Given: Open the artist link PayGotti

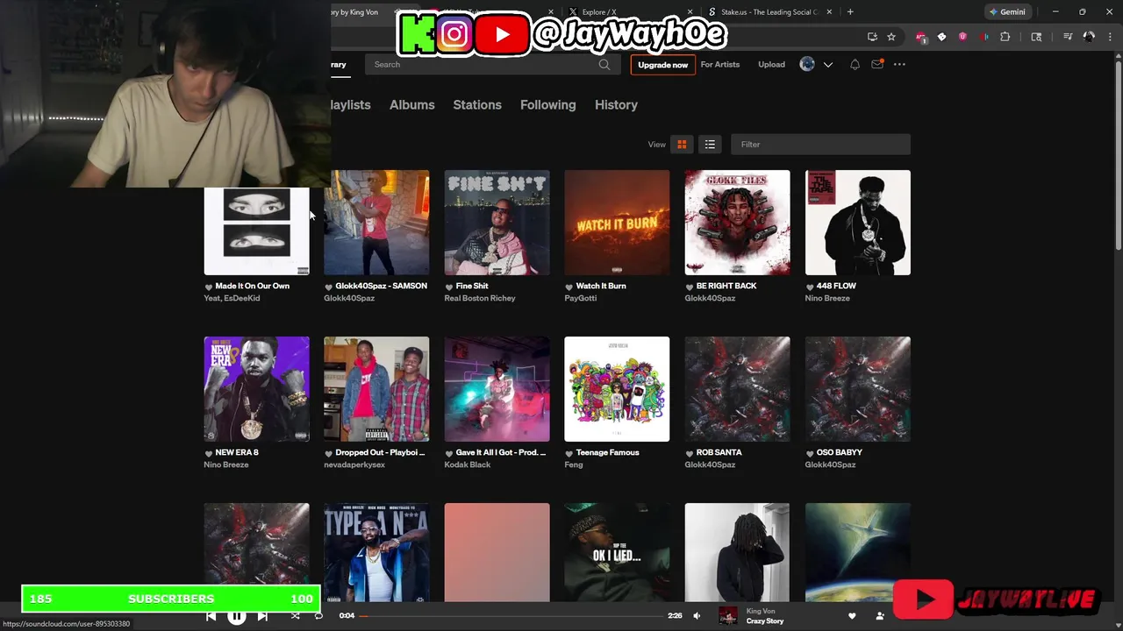Looking at the screenshot, I should [x=581, y=298].
